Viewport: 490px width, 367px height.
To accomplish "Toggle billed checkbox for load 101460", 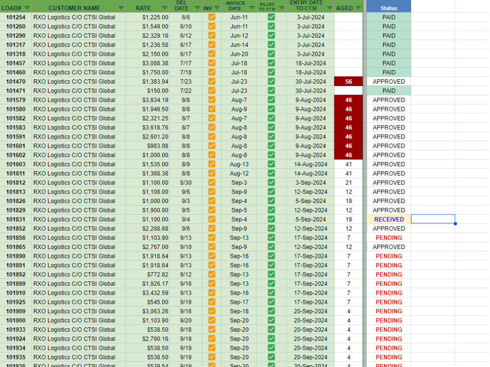I will coord(271,72).
